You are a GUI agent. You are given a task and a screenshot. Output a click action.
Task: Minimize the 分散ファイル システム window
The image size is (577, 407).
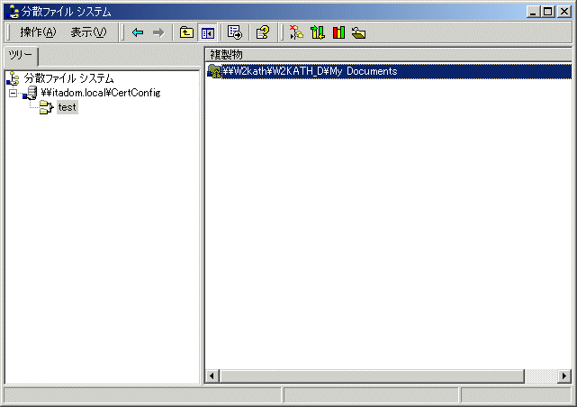(x=533, y=12)
